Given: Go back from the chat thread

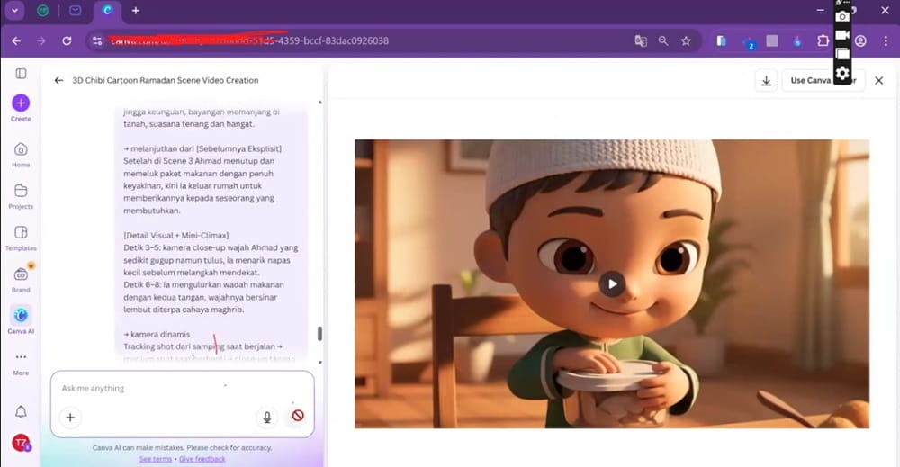Looking at the screenshot, I should pyautogui.click(x=58, y=80).
